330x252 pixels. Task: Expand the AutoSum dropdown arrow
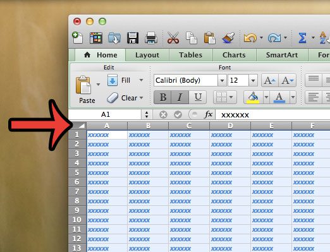tap(313, 38)
